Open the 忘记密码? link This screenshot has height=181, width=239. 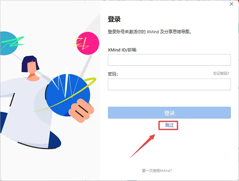[221, 73]
